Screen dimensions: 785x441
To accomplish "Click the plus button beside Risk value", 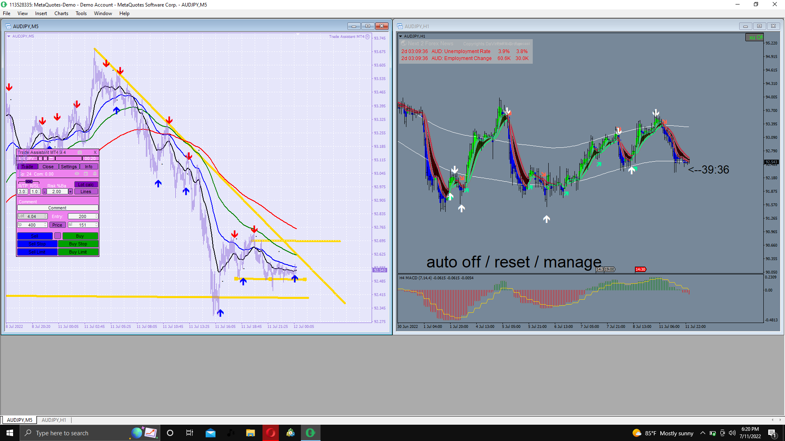I will pos(70,192).
